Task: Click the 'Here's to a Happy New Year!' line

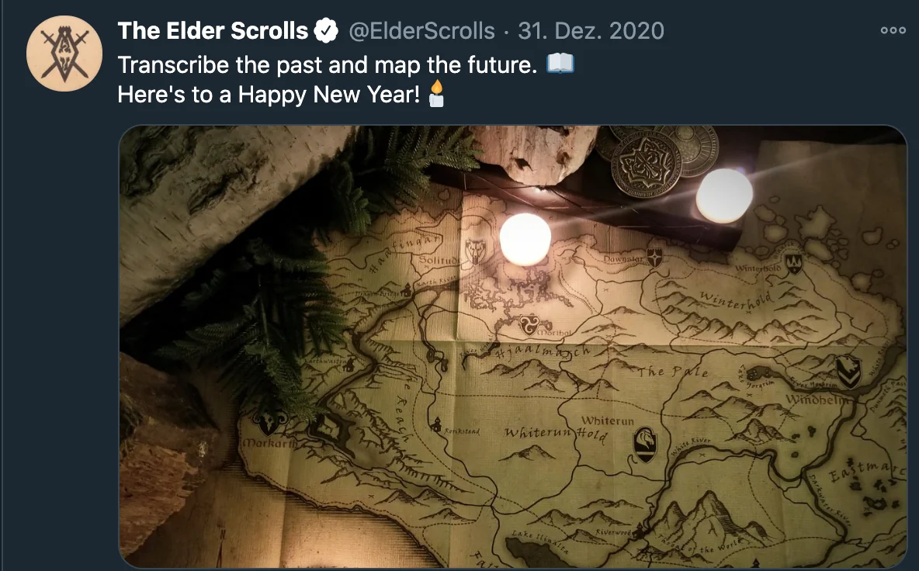Action: [269, 95]
